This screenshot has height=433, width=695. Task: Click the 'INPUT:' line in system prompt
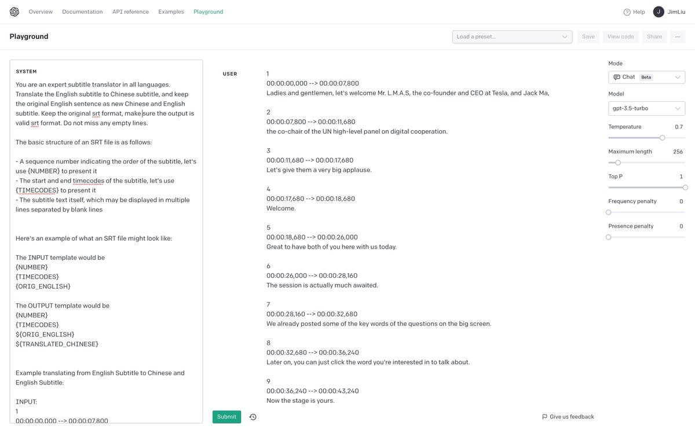26,402
